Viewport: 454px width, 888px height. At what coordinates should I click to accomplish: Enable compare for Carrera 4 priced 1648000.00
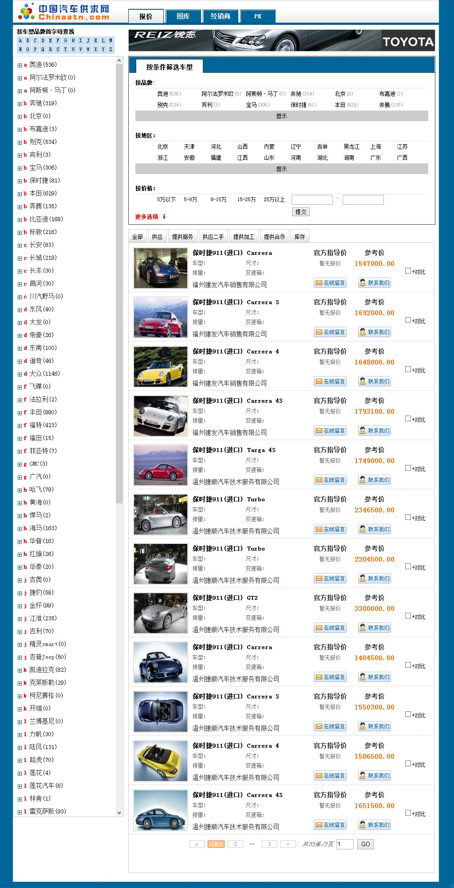point(408,369)
